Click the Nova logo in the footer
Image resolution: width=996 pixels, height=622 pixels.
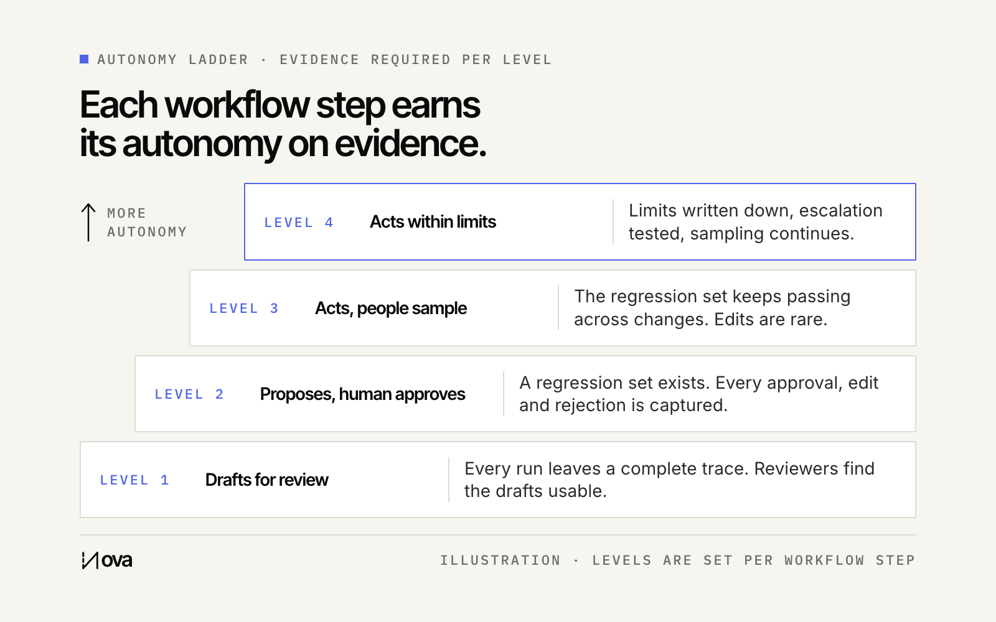coord(106,560)
